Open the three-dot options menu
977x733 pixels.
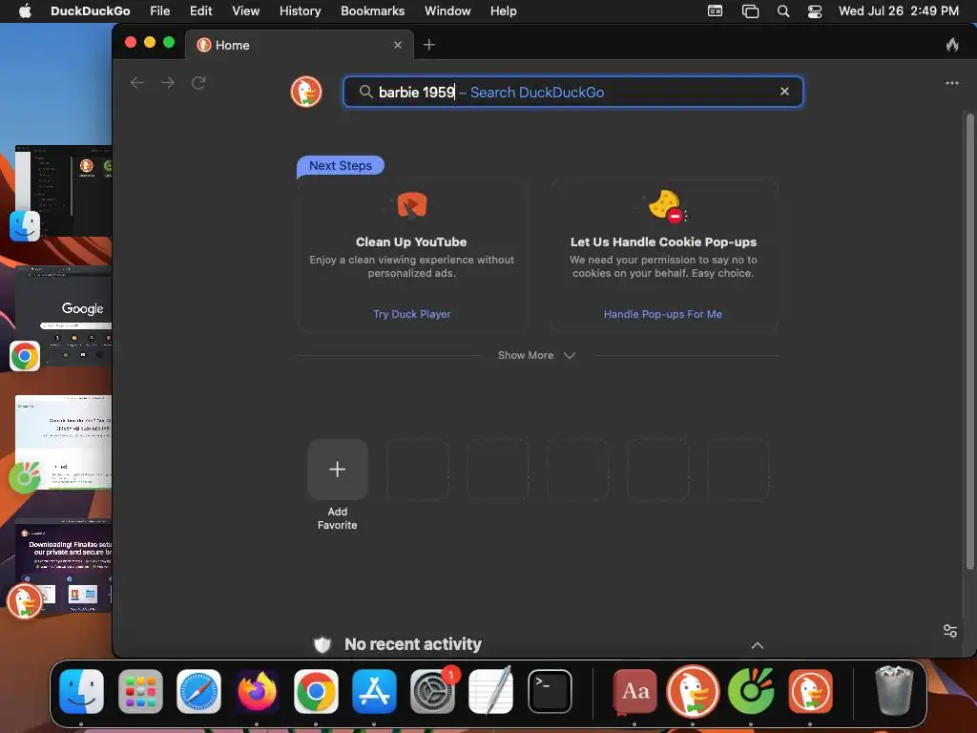(x=952, y=83)
